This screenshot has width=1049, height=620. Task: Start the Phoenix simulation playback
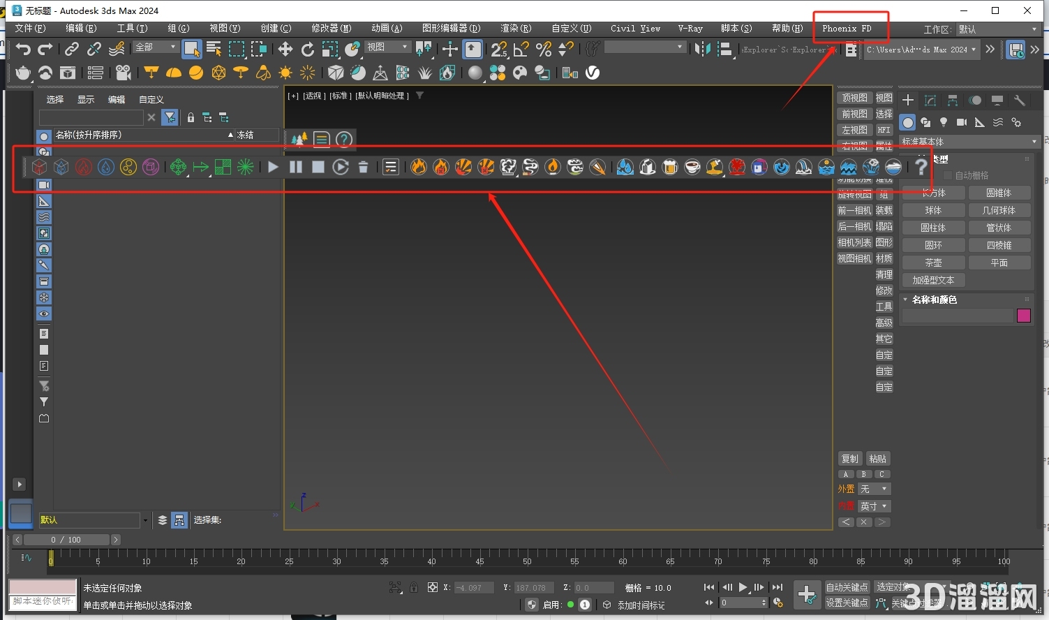click(x=272, y=167)
